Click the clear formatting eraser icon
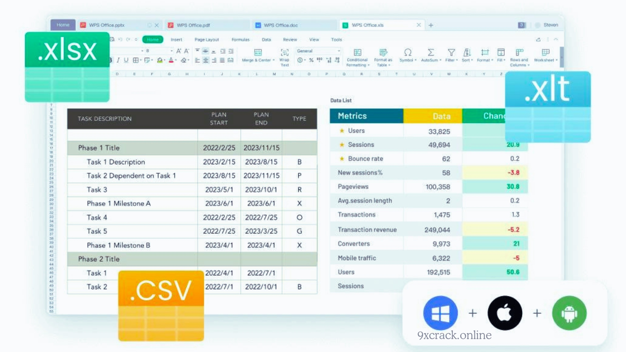This screenshot has width=626, height=352. (x=184, y=60)
